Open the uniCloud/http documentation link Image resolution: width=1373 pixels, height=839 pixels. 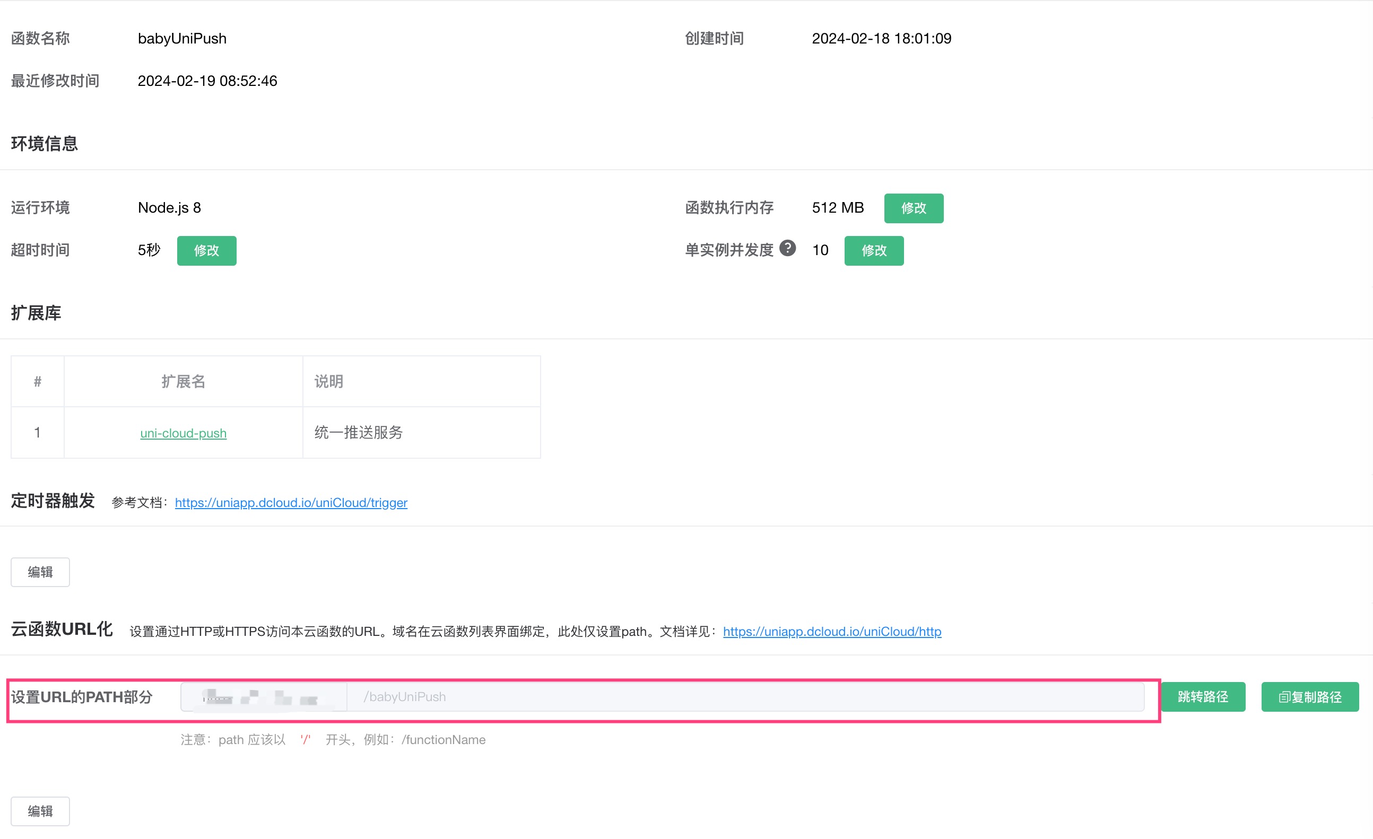(831, 631)
